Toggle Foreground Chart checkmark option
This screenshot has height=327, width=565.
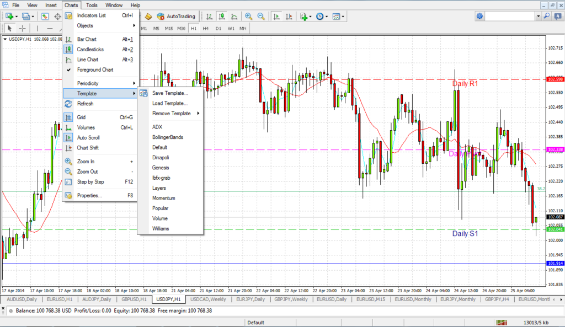(x=100, y=70)
